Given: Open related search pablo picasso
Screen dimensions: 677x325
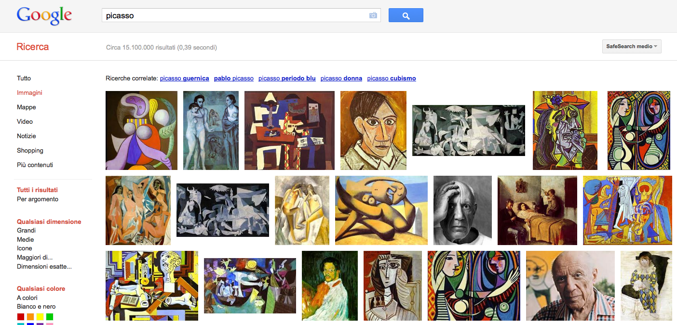Looking at the screenshot, I should (234, 78).
